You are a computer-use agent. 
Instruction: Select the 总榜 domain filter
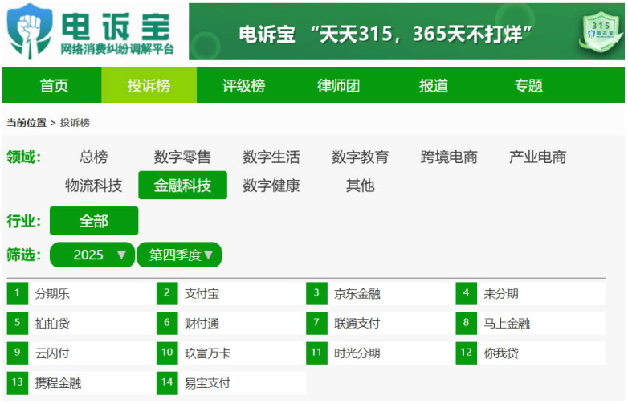click(94, 157)
